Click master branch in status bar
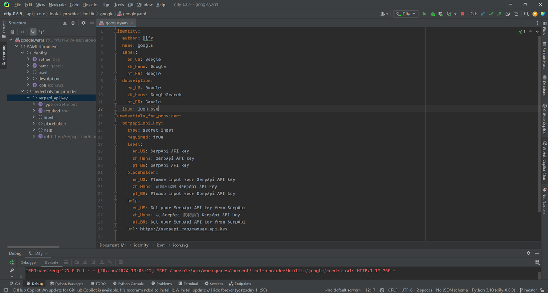The height and width of the screenshot is (293, 548). point(527,290)
